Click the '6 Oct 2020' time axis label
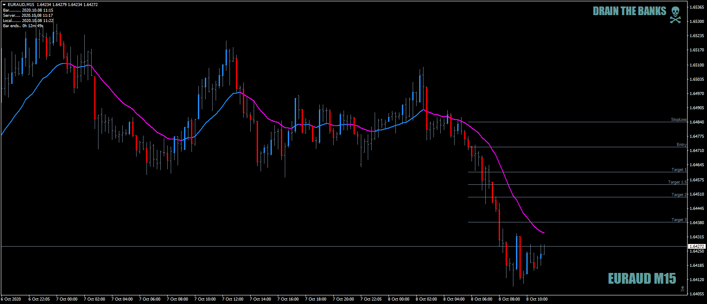The width and height of the screenshot is (707, 304). (11, 299)
